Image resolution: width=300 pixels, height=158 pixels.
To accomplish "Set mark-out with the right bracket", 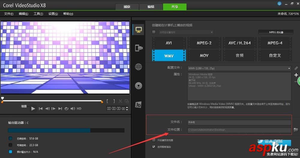I will coord(114,101).
